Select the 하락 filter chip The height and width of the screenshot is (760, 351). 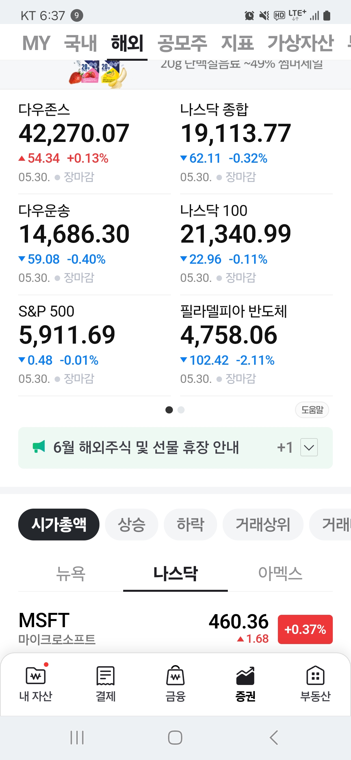(190, 525)
